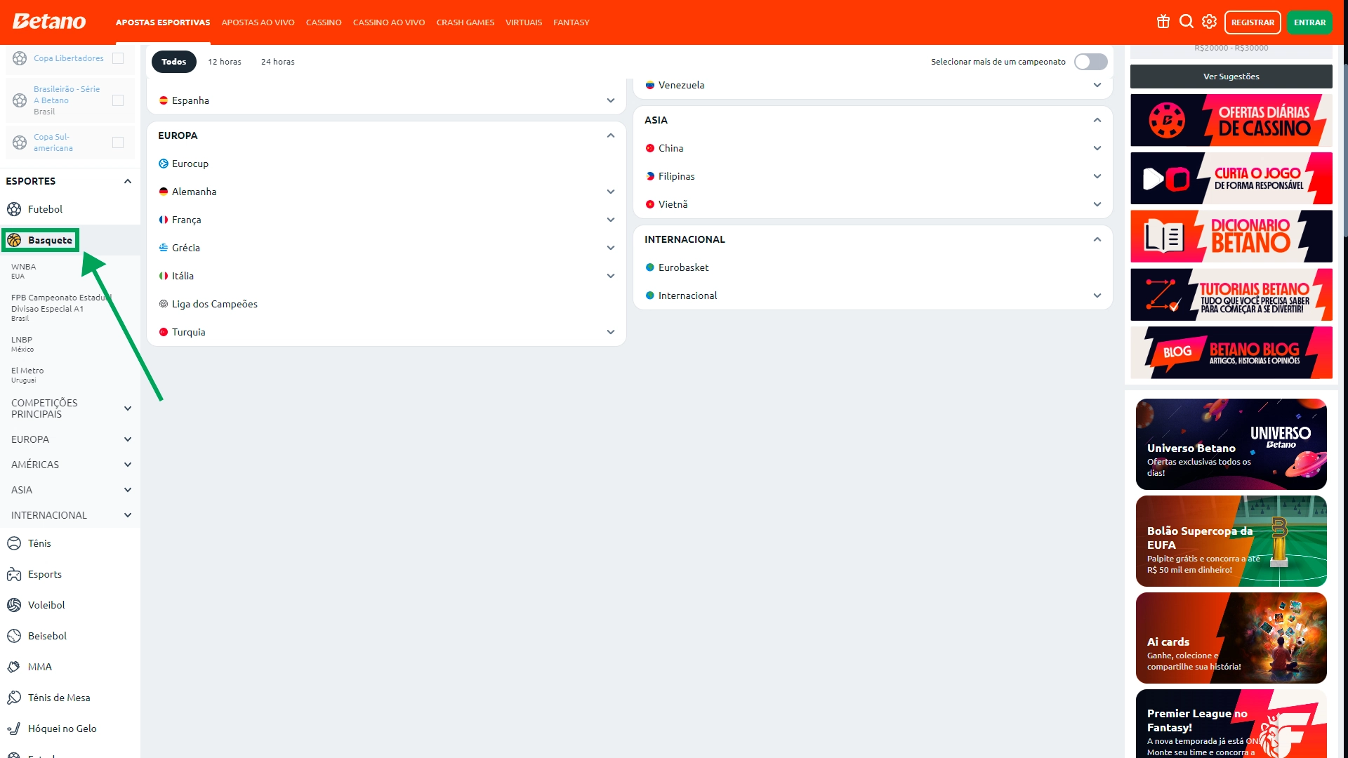Open the WNBA EUA league link
This screenshot has width=1348, height=758.
pyautogui.click(x=23, y=271)
